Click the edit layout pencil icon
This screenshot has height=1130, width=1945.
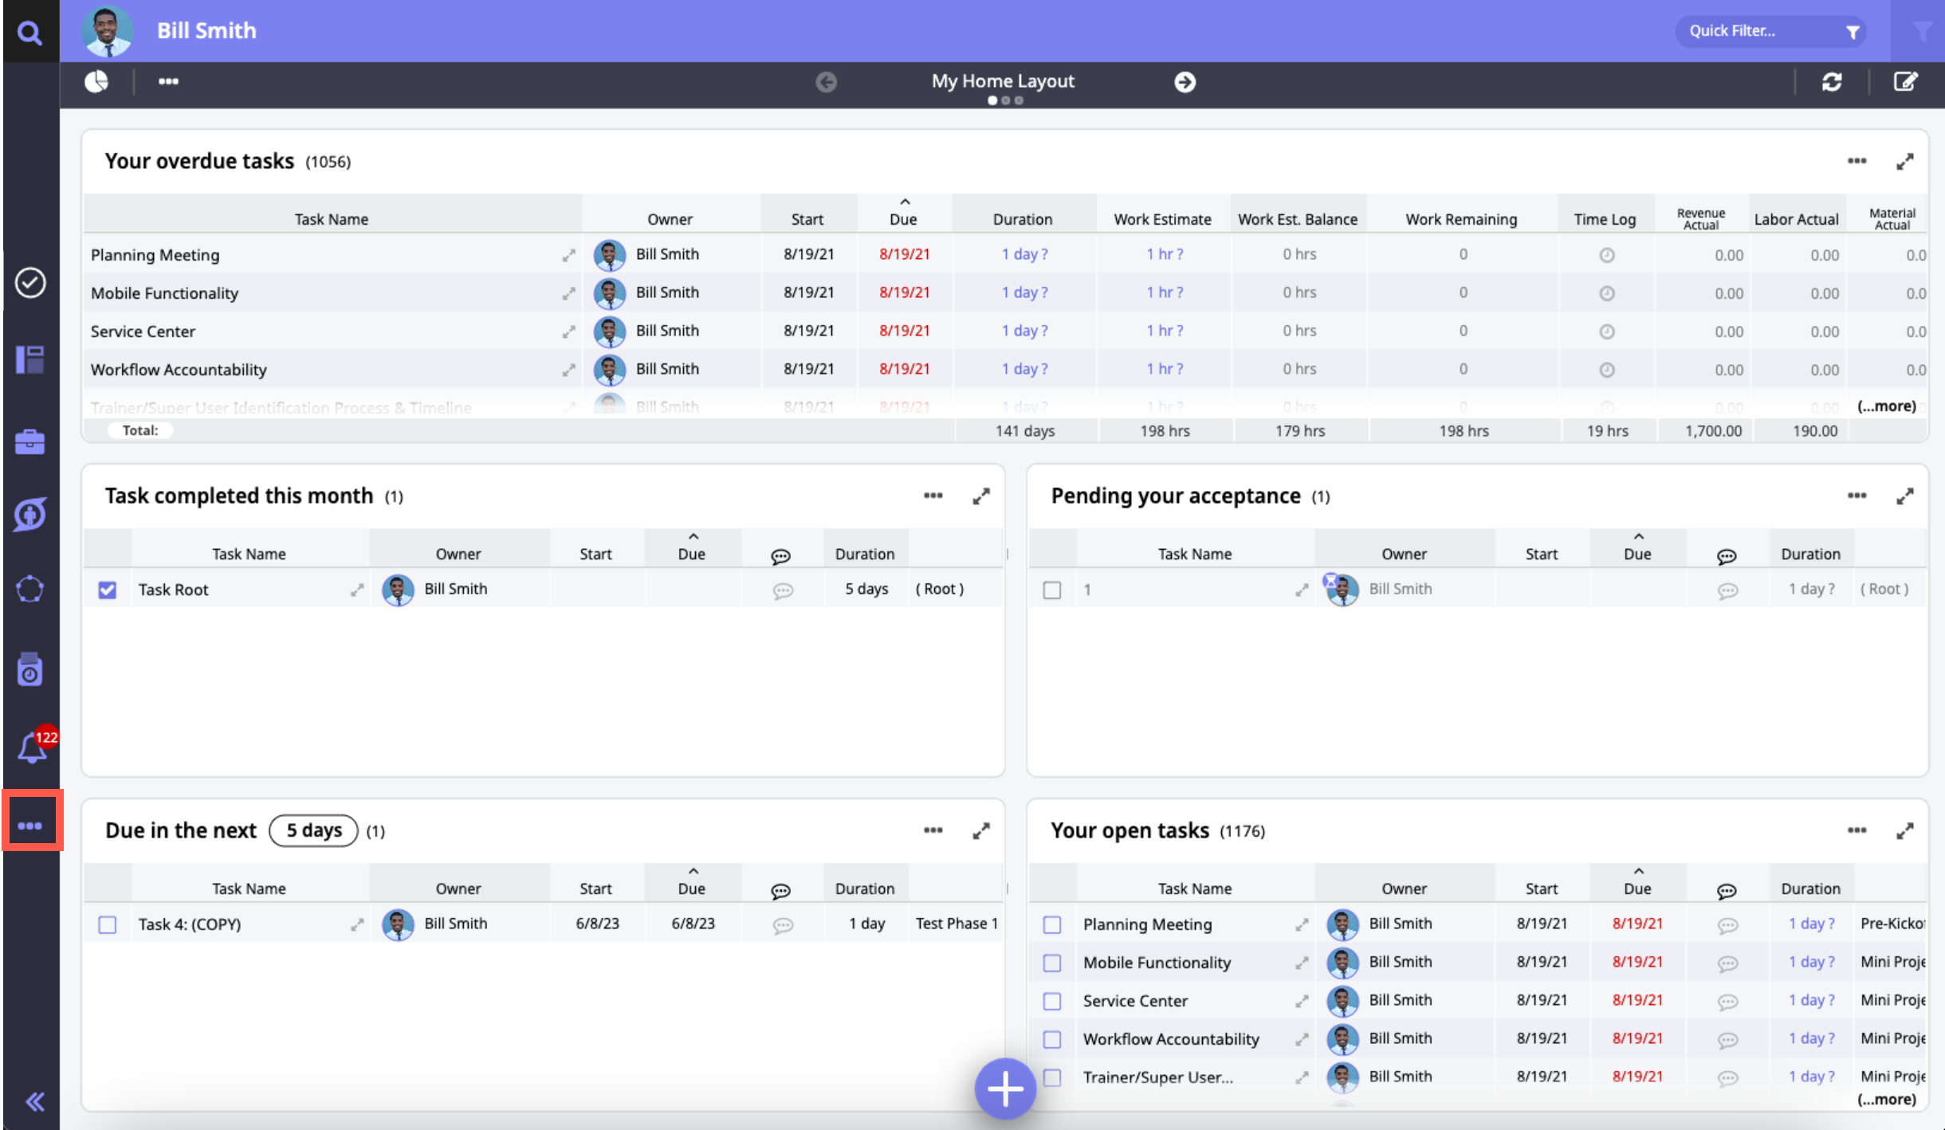click(1905, 81)
